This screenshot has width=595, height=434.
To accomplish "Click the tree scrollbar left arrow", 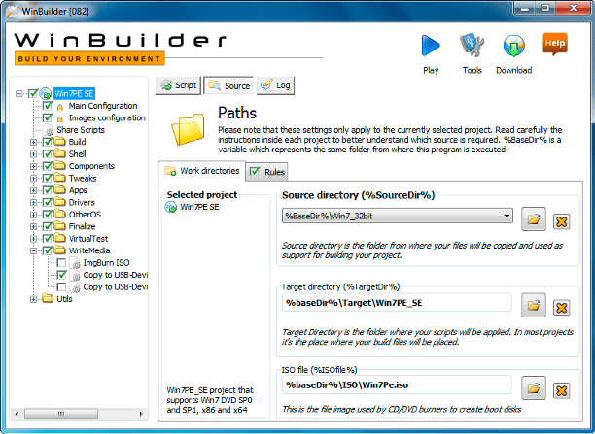I will pos(17,414).
